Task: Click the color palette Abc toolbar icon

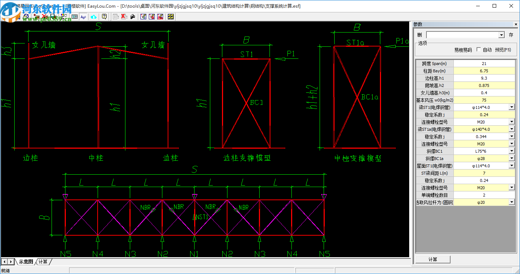Action: pos(64,16)
